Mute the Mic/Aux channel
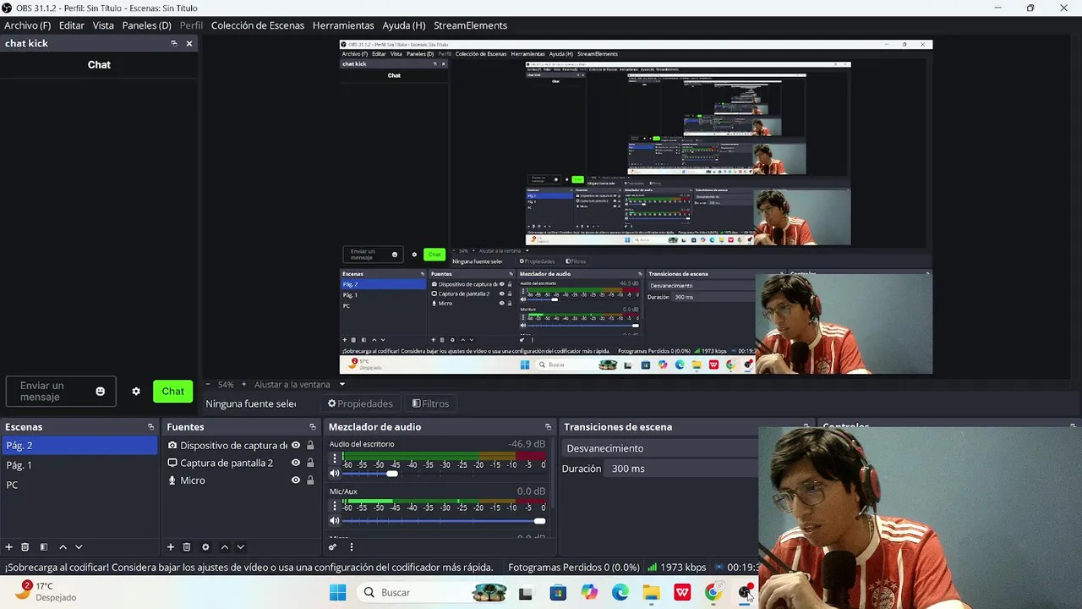1082x609 pixels. point(335,521)
